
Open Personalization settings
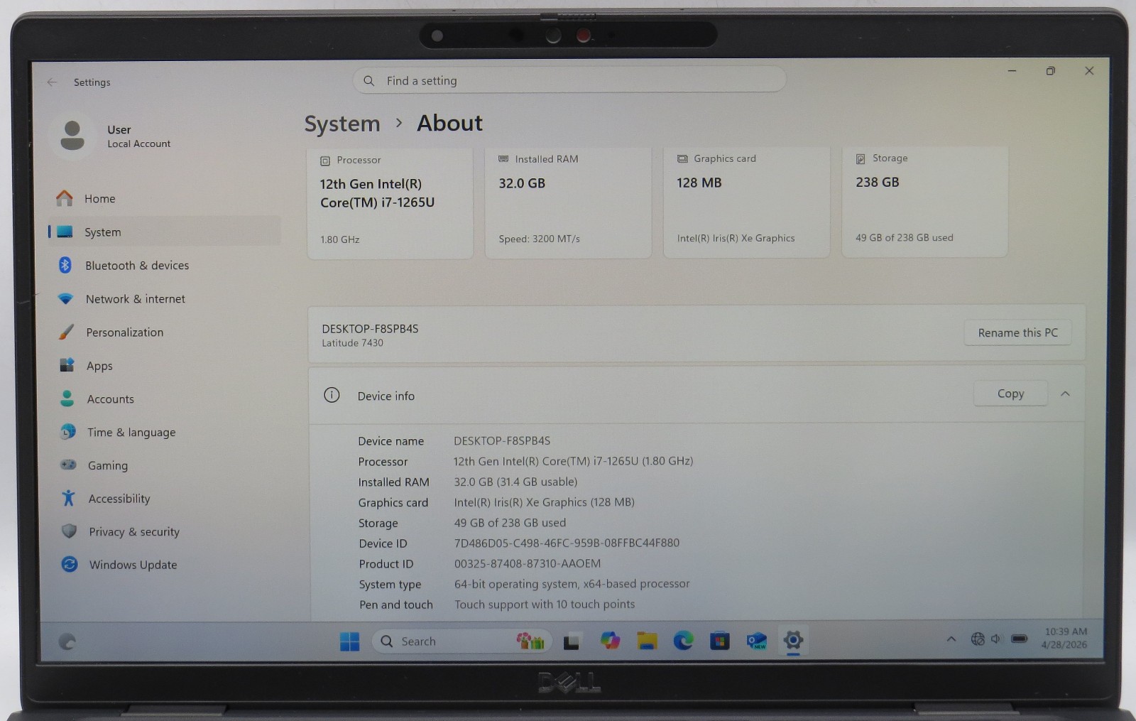(165, 332)
